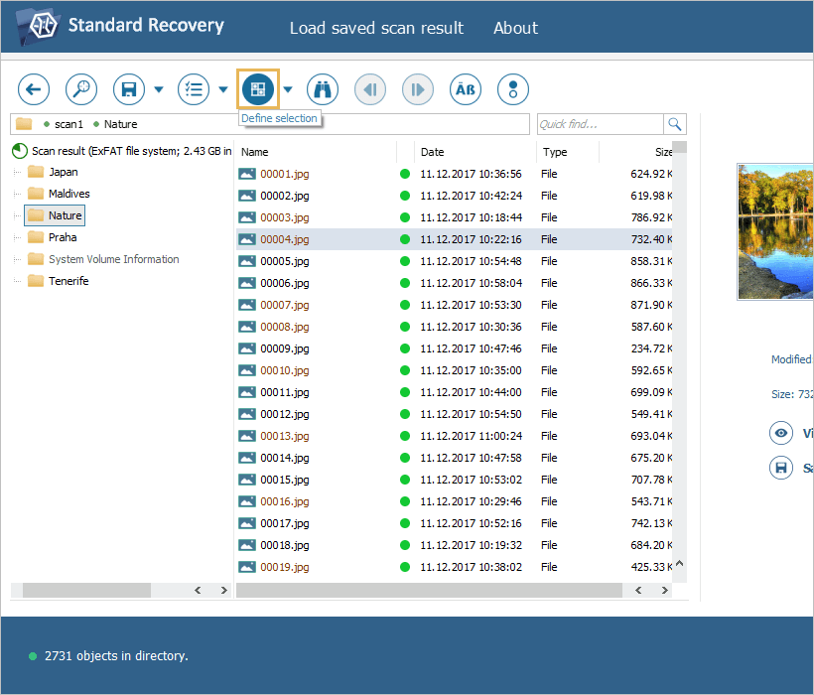This screenshot has height=695, width=814.
Task: Open Load saved scan result menu
Action: coord(376,28)
